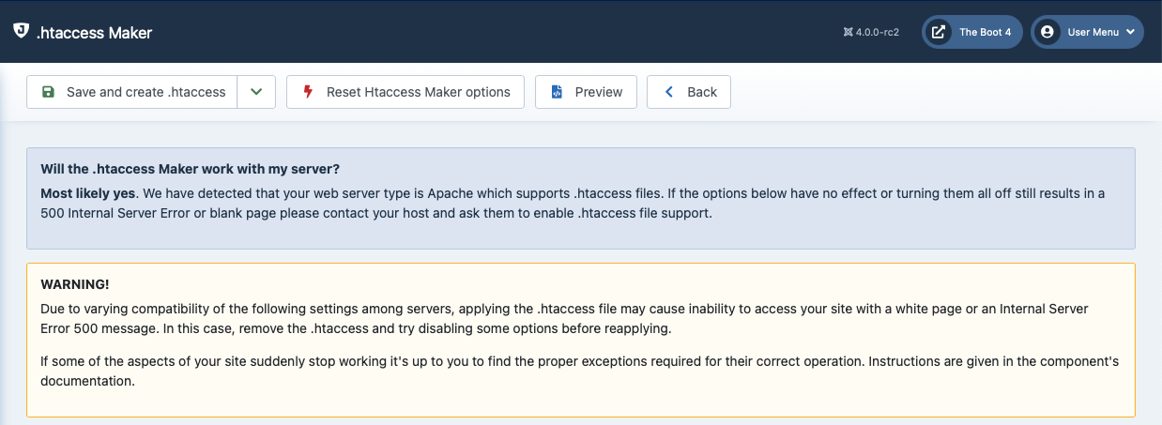This screenshot has width=1162, height=425.
Task: Open the User Menu label
Action: [x=1093, y=32]
